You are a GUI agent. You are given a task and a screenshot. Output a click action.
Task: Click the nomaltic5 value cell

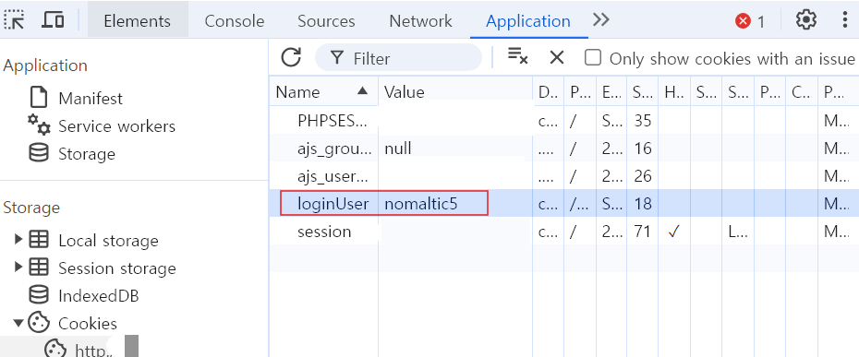455,204
